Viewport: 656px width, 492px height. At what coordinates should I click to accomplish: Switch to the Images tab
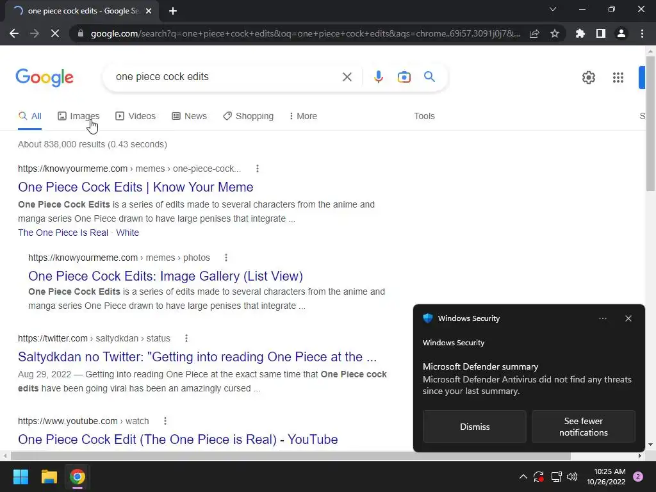click(x=79, y=117)
